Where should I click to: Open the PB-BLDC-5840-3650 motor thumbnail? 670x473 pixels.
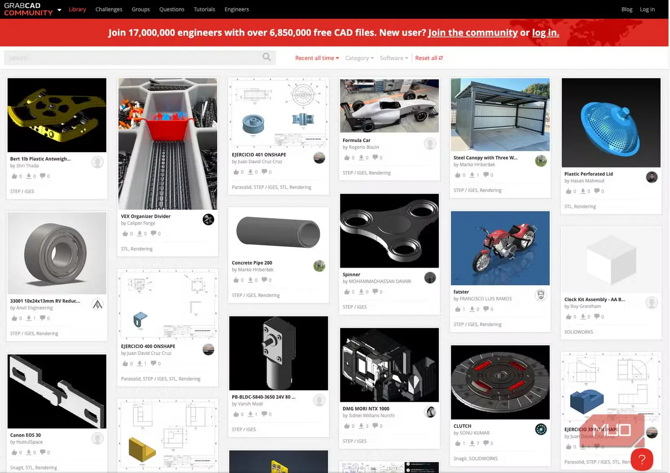278,353
